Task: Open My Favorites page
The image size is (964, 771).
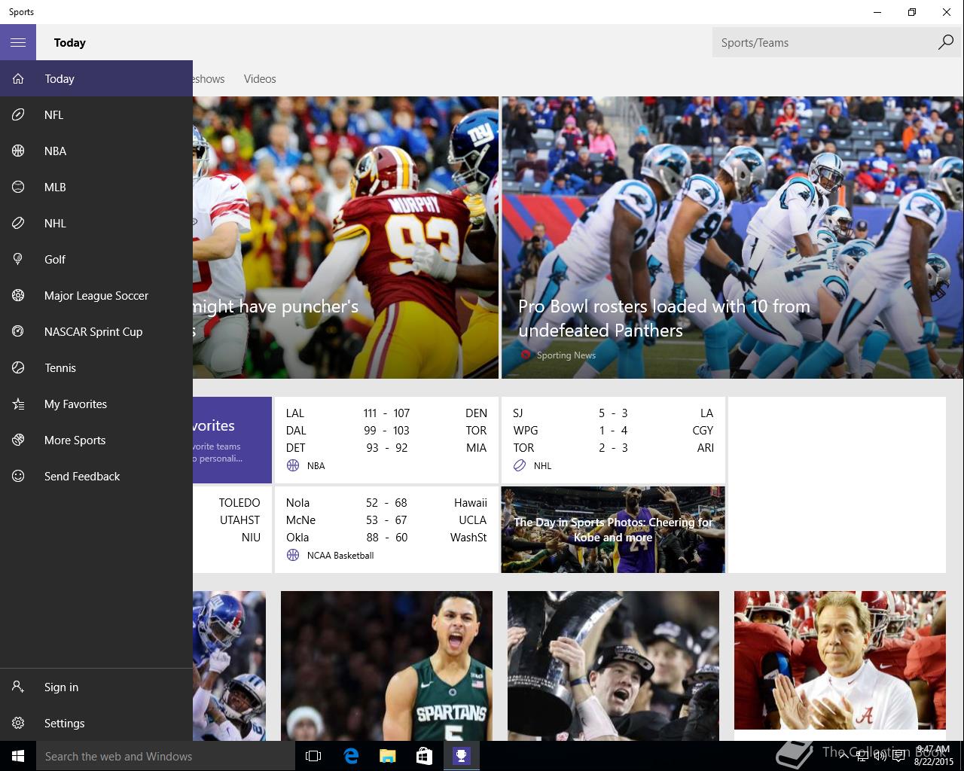Action: tap(96, 404)
